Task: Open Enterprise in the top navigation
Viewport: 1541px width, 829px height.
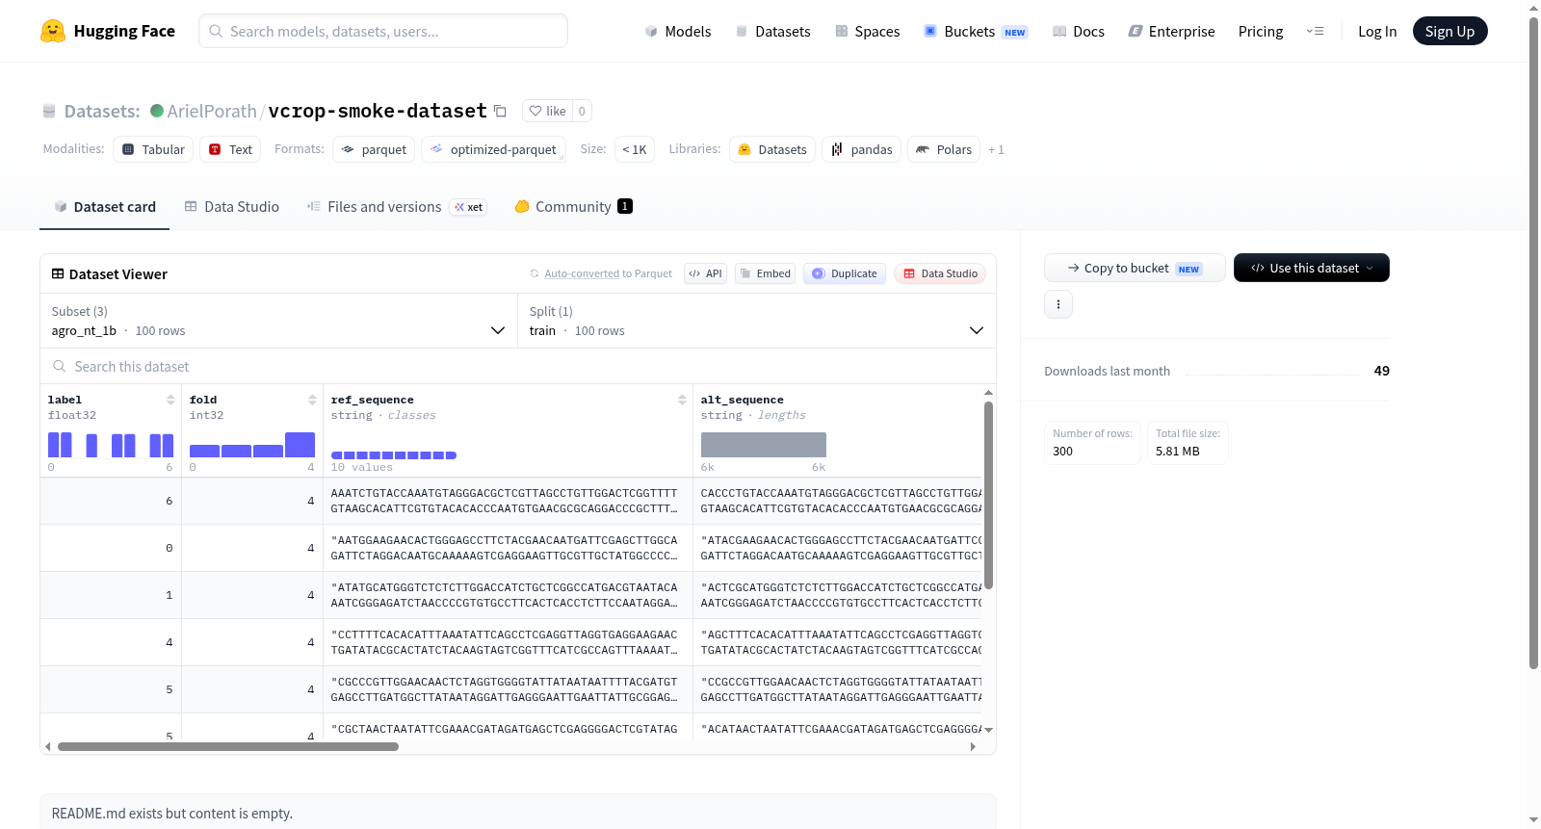Action: coord(1172,32)
